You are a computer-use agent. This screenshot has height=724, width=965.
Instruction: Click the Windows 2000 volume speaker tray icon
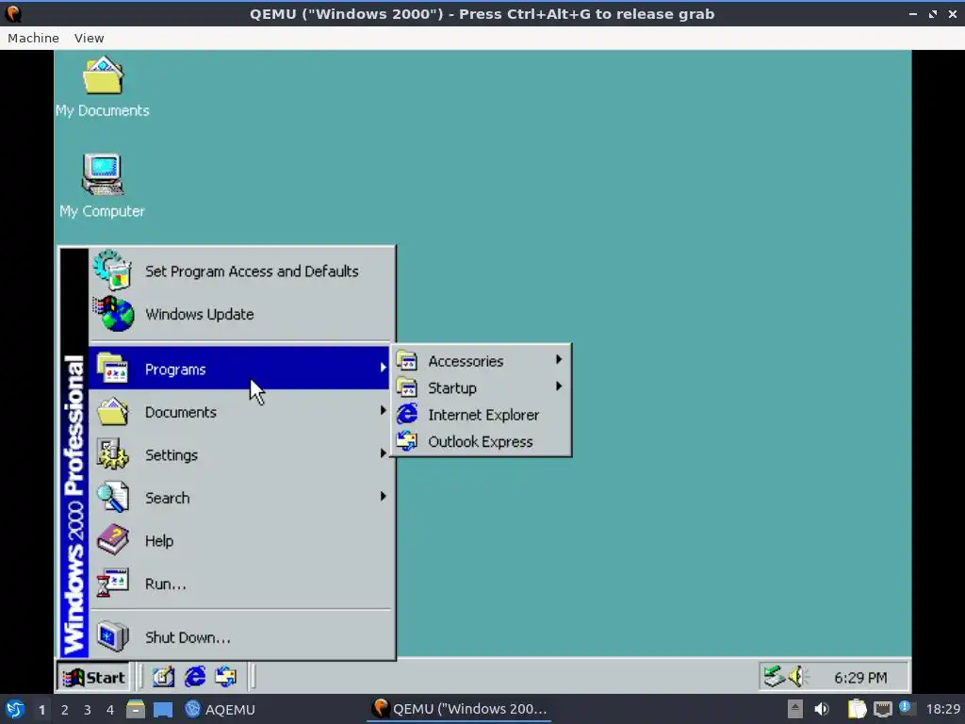[798, 677]
